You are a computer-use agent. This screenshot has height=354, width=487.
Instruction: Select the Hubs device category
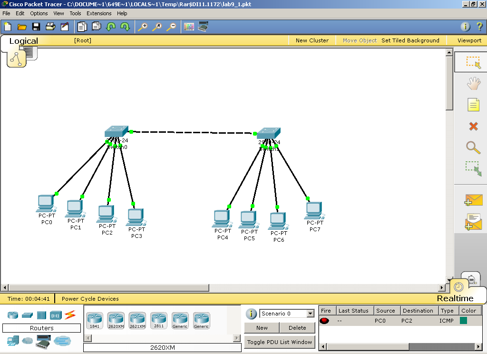pyautogui.click(x=41, y=315)
